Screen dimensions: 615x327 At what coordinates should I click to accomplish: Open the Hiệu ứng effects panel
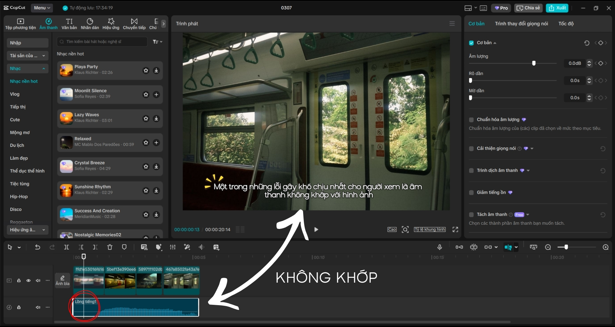pos(111,24)
